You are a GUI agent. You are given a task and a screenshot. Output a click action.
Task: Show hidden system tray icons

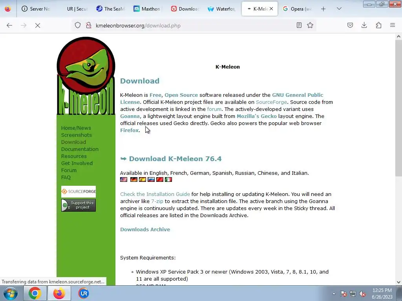[x=334, y=294]
